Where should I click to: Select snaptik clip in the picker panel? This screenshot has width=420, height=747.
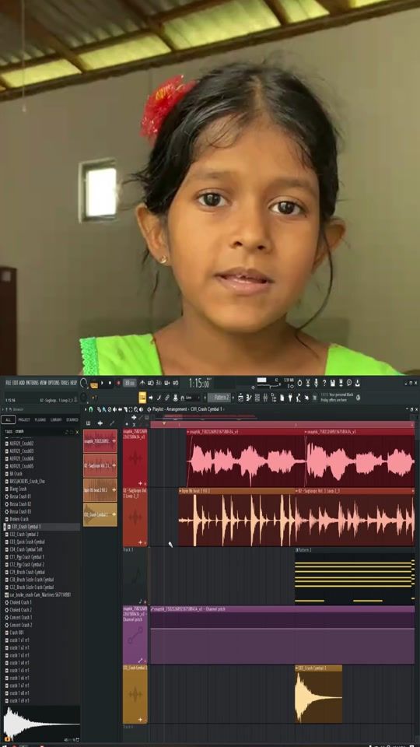(100, 441)
